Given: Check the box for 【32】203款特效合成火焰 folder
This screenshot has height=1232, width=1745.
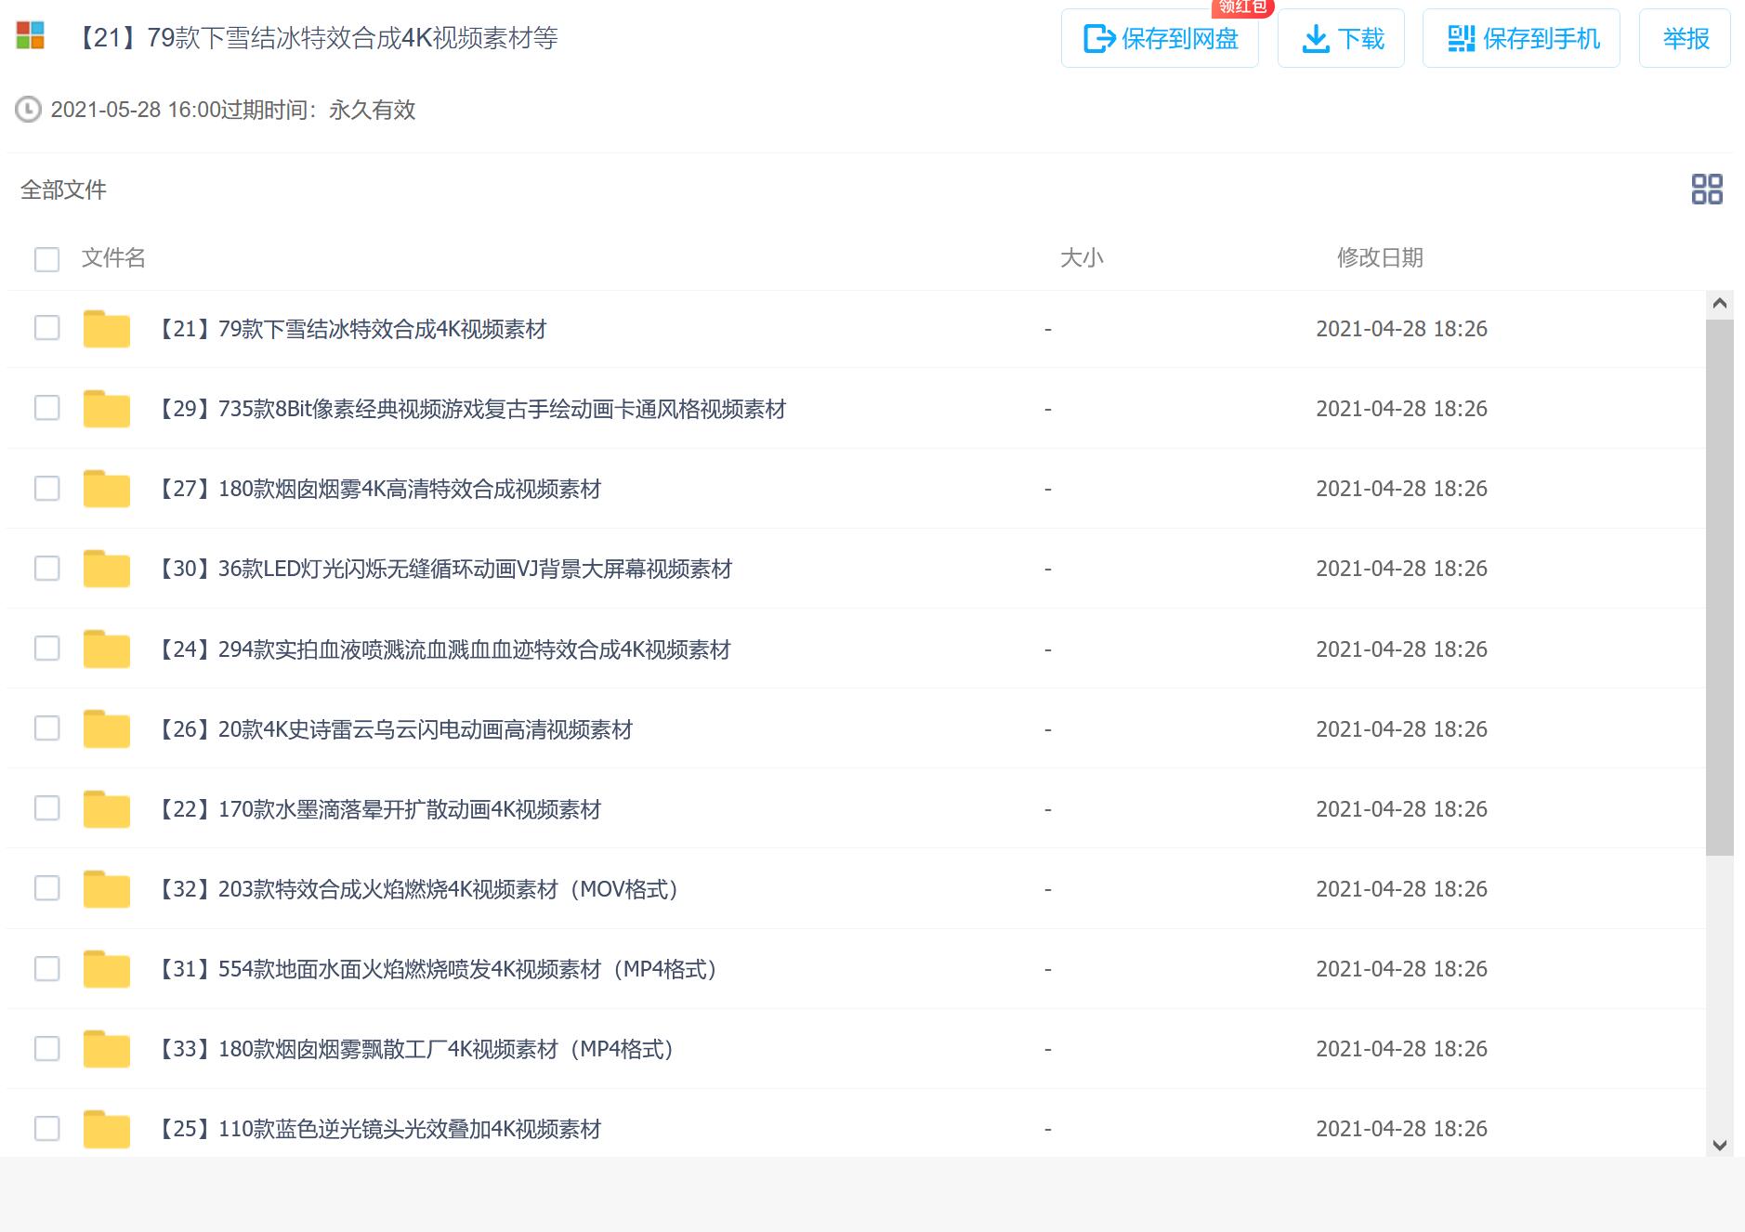Looking at the screenshot, I should [x=46, y=887].
